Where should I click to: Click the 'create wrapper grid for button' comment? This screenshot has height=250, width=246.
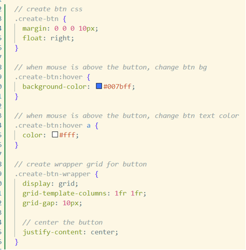click(80, 164)
